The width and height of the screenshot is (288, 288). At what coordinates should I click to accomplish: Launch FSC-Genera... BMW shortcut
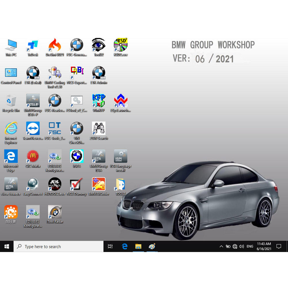pyautogui.click(x=77, y=47)
